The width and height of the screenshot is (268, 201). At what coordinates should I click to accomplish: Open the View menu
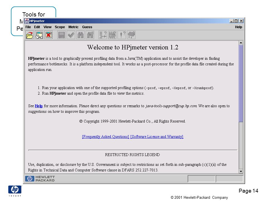[47, 27]
